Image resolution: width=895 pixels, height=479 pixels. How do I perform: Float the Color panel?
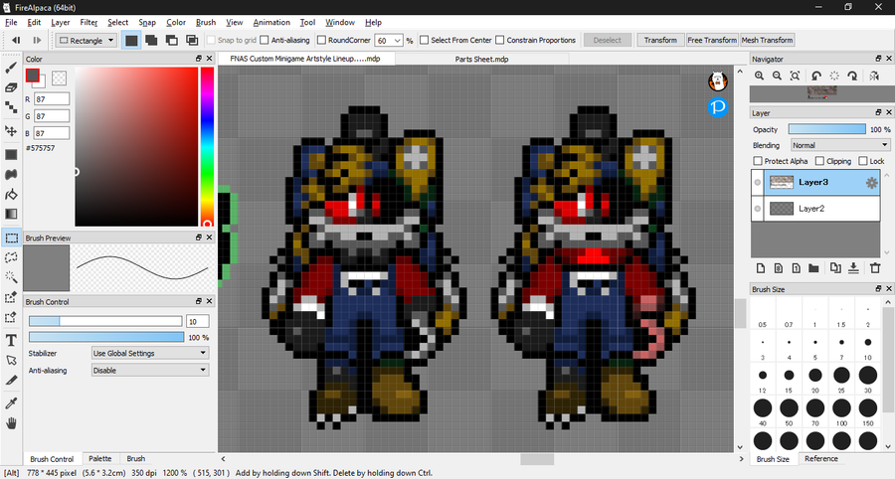[x=199, y=59]
